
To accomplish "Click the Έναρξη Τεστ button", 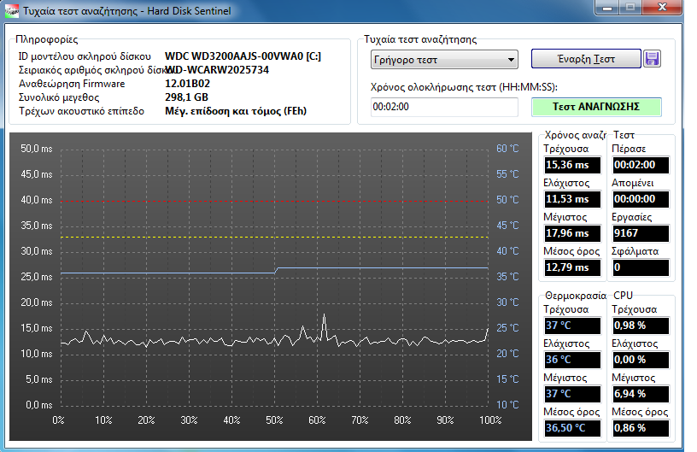I will tap(586, 59).
